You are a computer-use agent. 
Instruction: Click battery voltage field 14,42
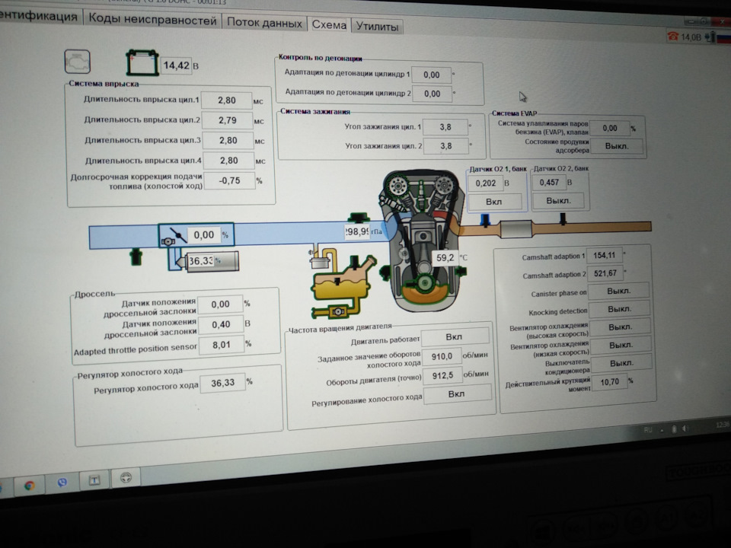(x=176, y=65)
